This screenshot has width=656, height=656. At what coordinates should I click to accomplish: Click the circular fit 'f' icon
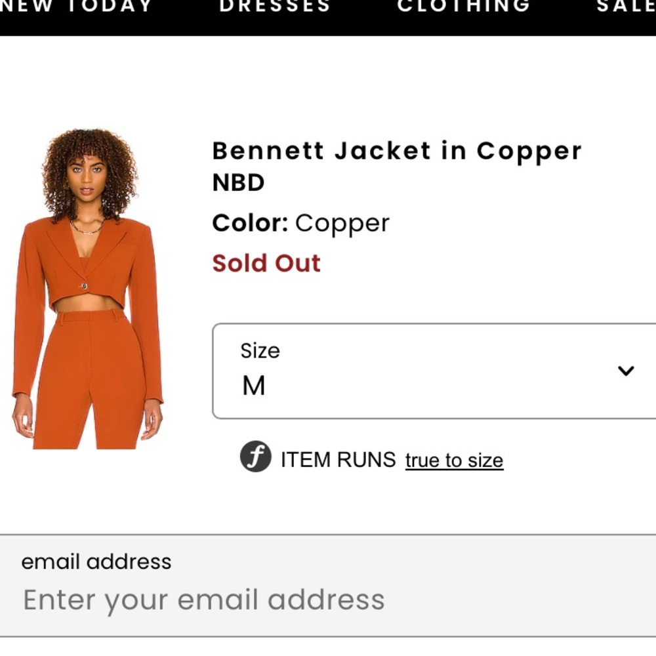click(x=255, y=457)
